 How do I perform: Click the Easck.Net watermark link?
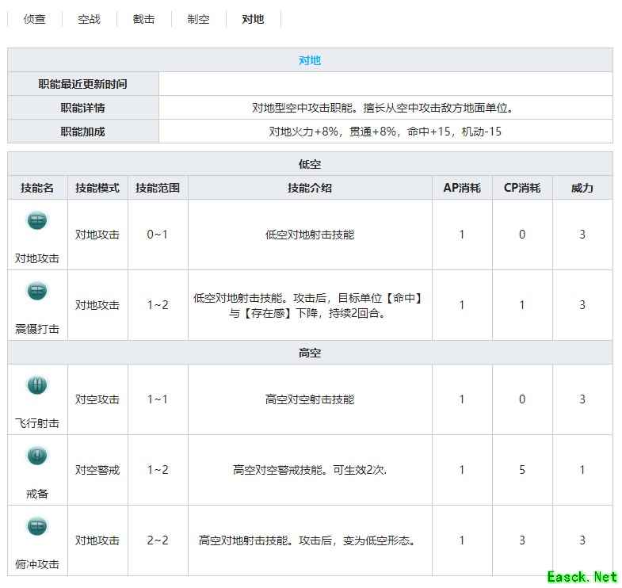pos(582,576)
